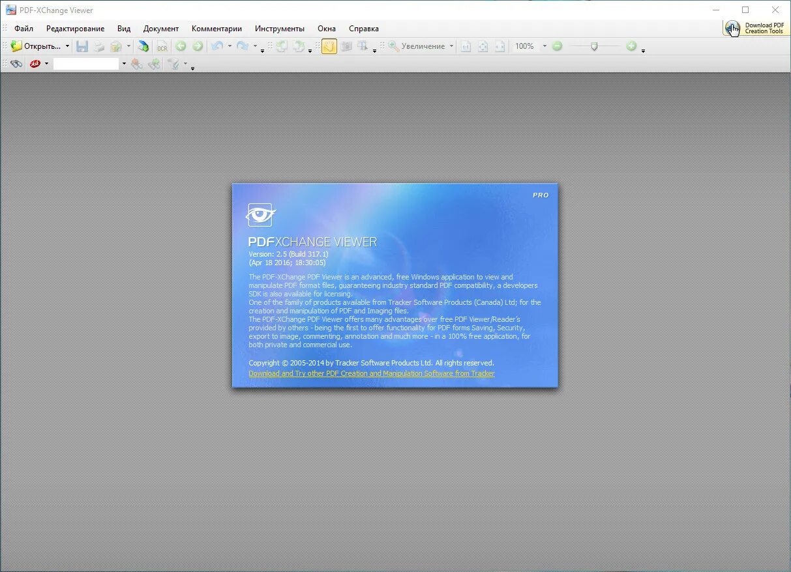Image resolution: width=791 pixels, height=572 pixels.
Task: Expand the Увеличение tool dropdown
Action: click(451, 46)
